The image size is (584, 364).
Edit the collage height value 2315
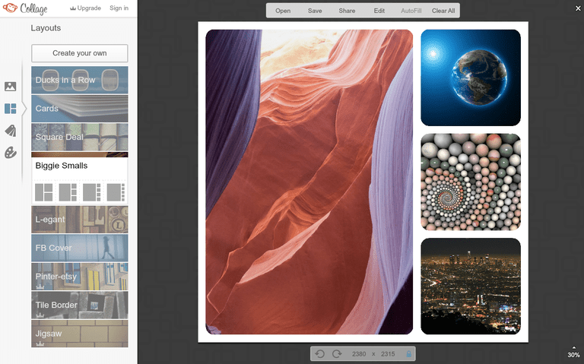pos(388,354)
